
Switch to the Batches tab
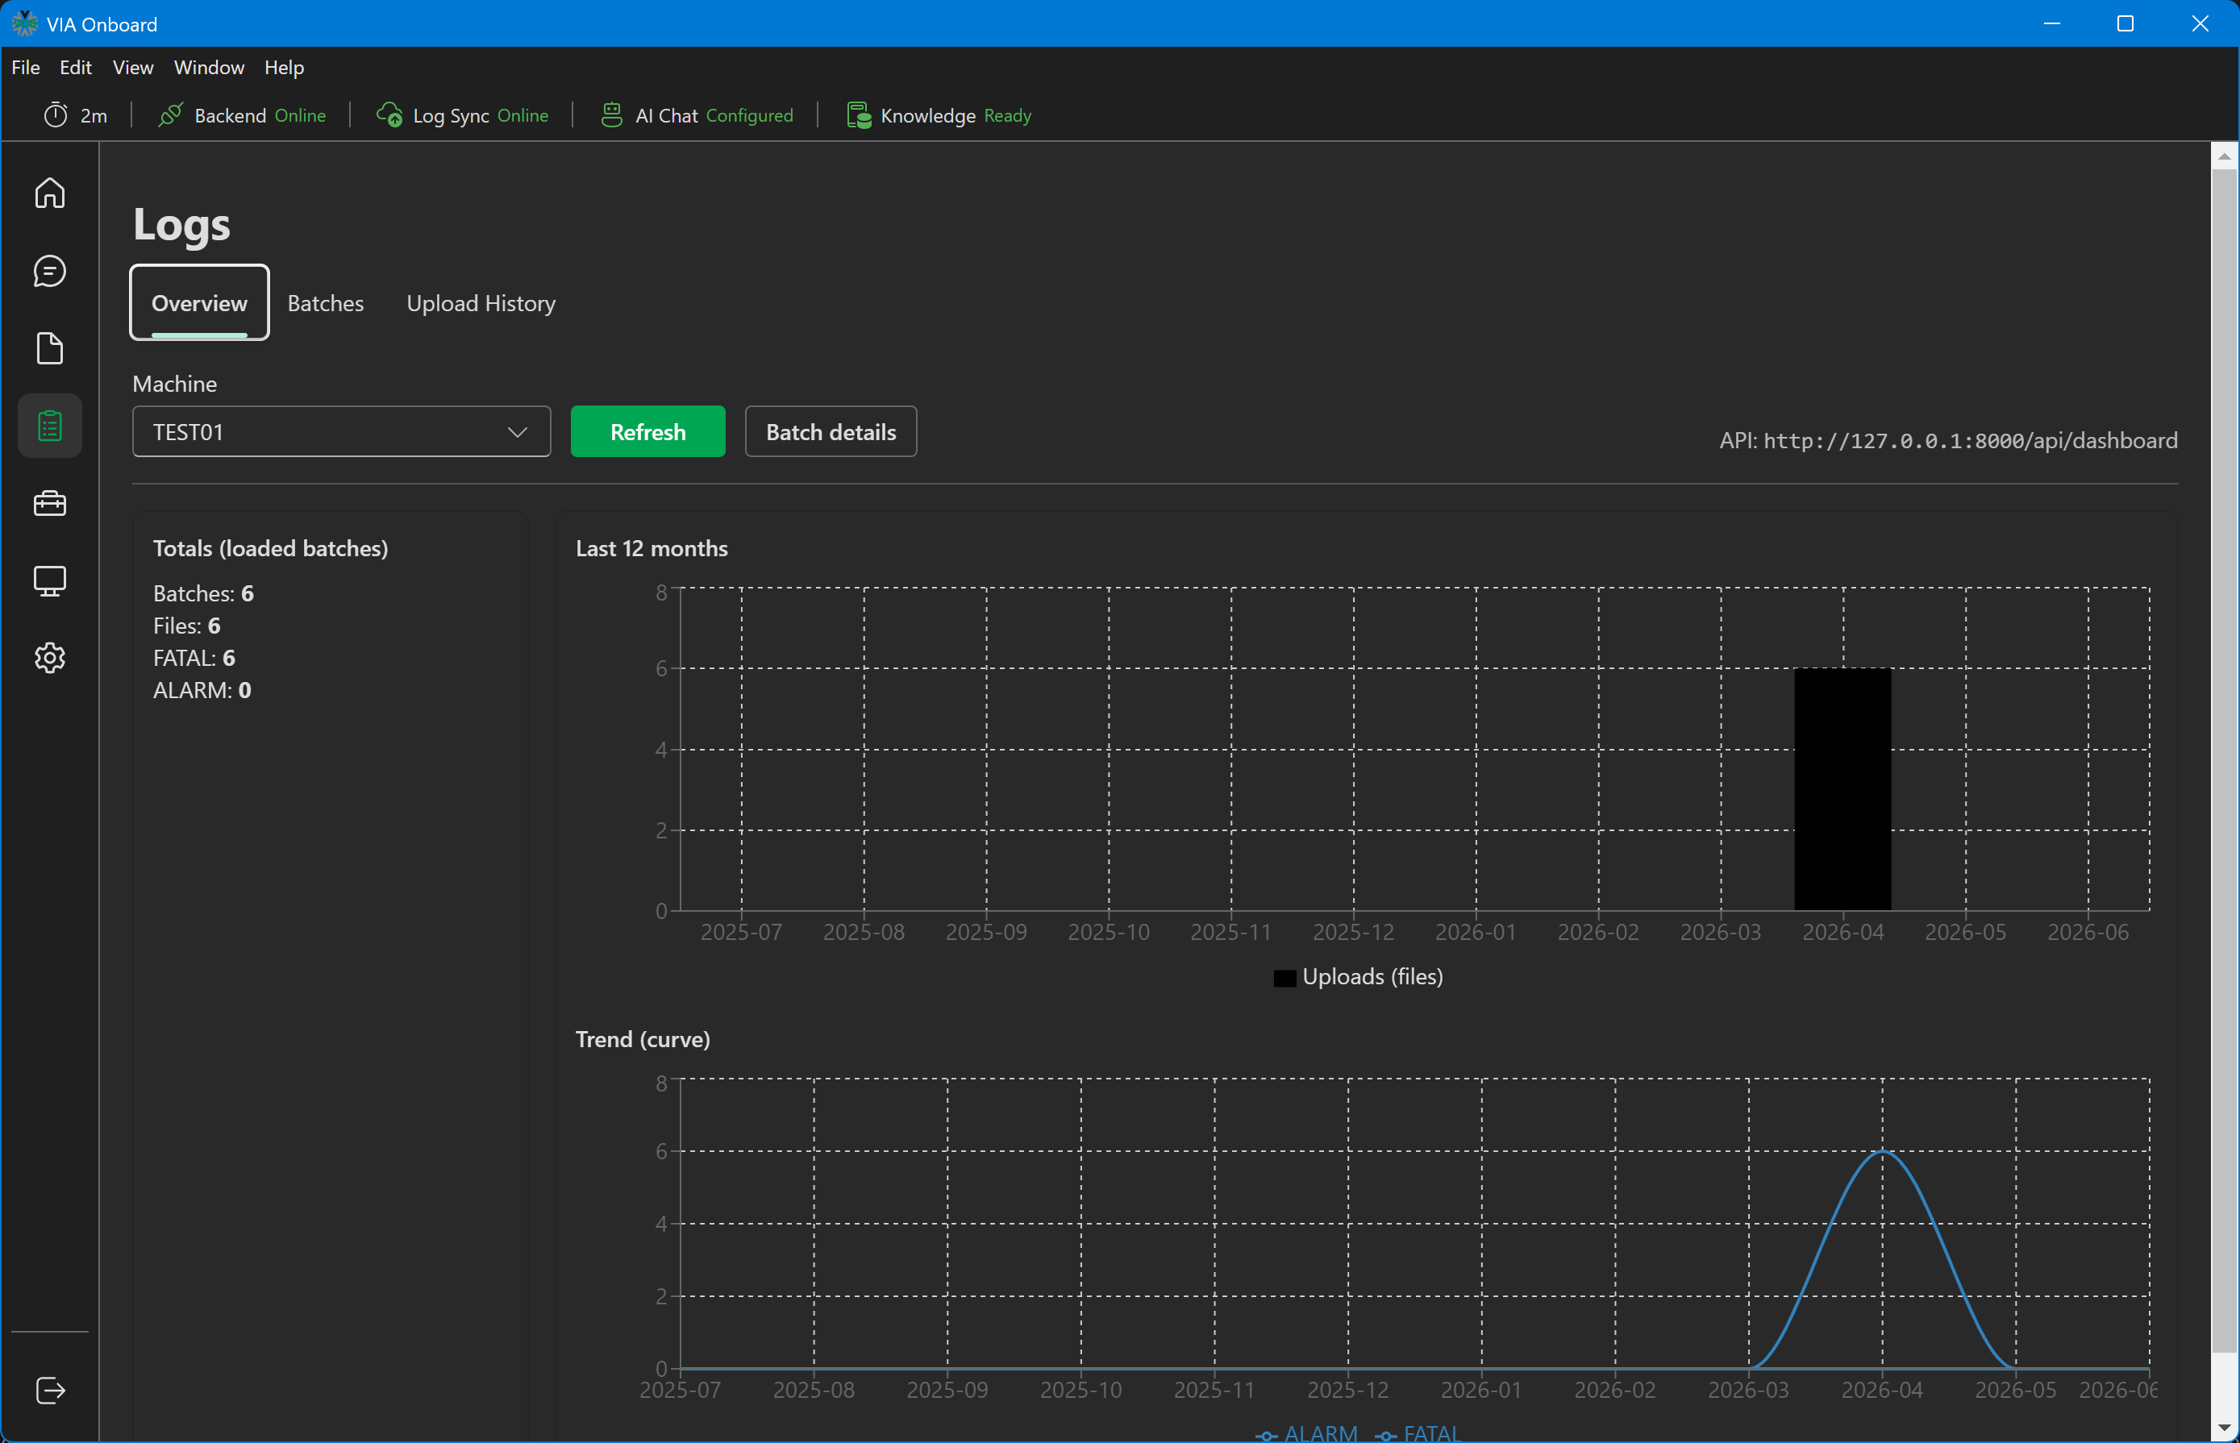325,302
